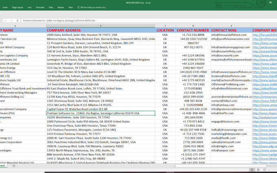
Task: Click into the formula bar text
Action: click(59, 20)
